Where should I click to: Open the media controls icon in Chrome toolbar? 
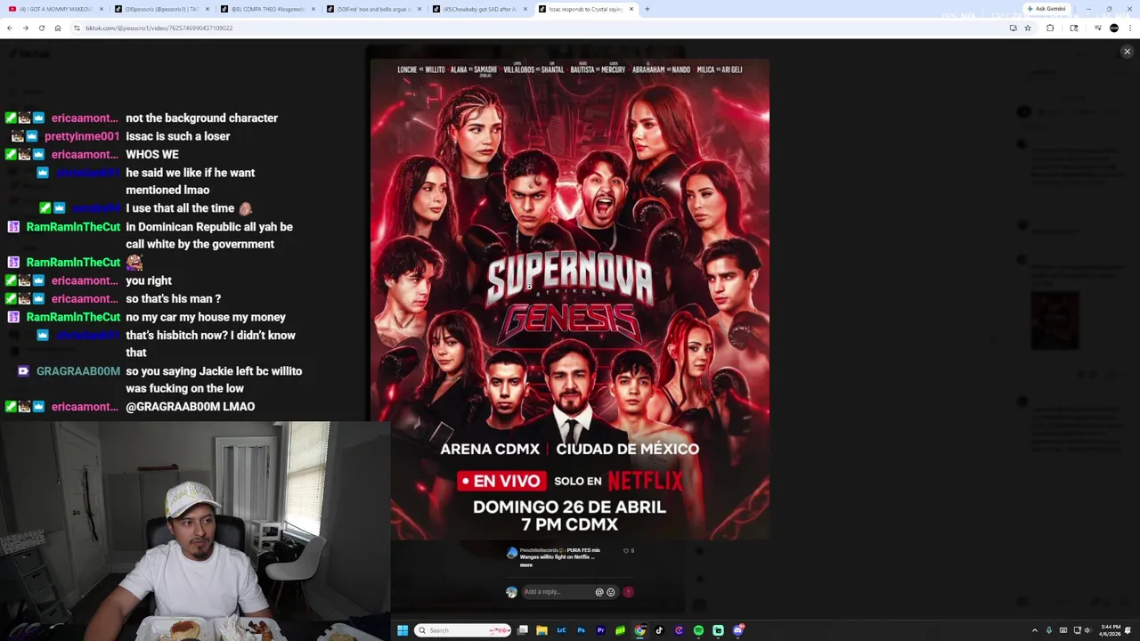click(x=1097, y=28)
